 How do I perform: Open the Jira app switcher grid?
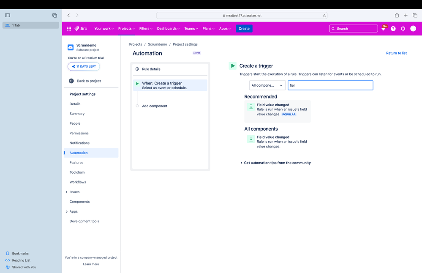(69, 29)
